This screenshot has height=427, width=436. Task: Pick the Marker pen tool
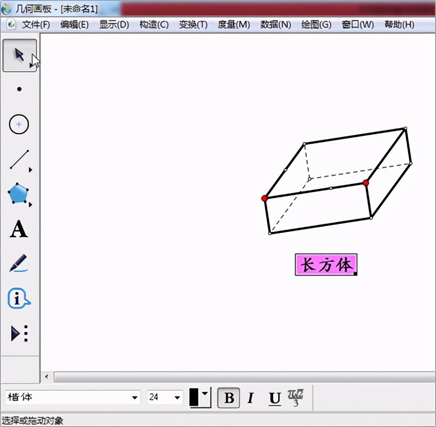(19, 264)
